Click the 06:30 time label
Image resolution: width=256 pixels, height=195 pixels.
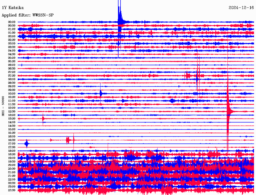pos(12,68)
